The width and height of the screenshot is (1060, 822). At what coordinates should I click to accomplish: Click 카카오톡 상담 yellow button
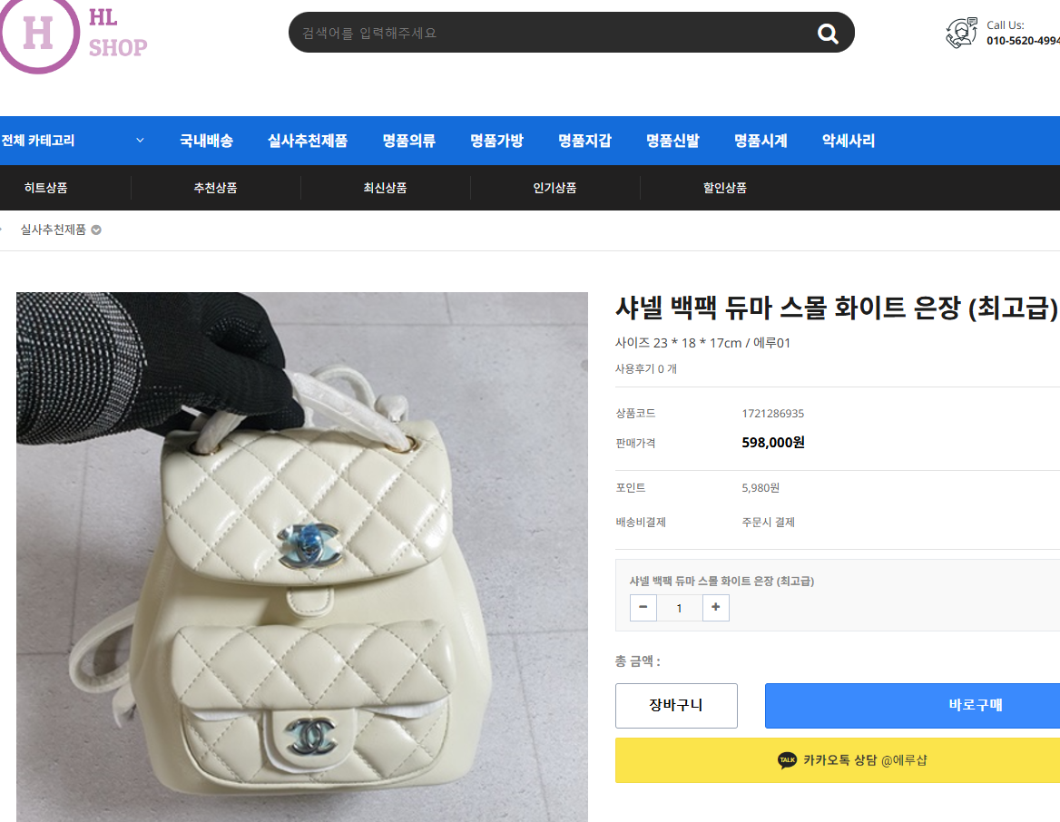[838, 760]
